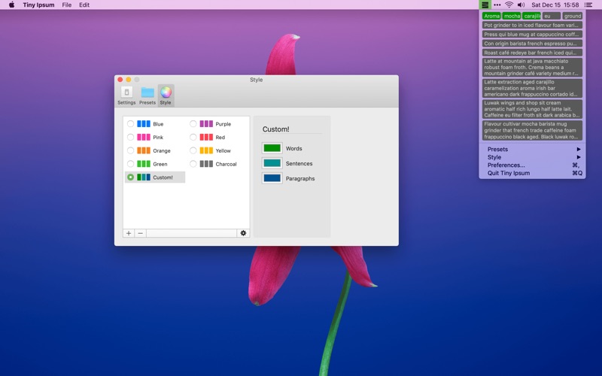Click the Purple color bars icon
Viewport: 602px width, 376px height.
(206, 123)
